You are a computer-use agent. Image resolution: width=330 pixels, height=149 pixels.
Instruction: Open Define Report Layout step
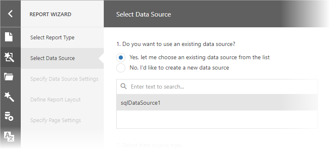pyautogui.click(x=62, y=99)
